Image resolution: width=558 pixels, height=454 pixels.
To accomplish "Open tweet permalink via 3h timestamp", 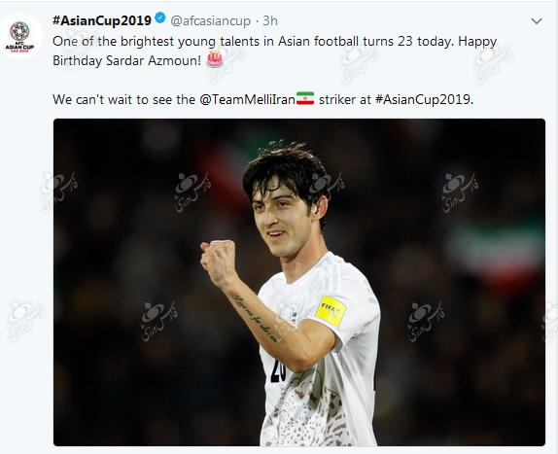I will coord(270,21).
